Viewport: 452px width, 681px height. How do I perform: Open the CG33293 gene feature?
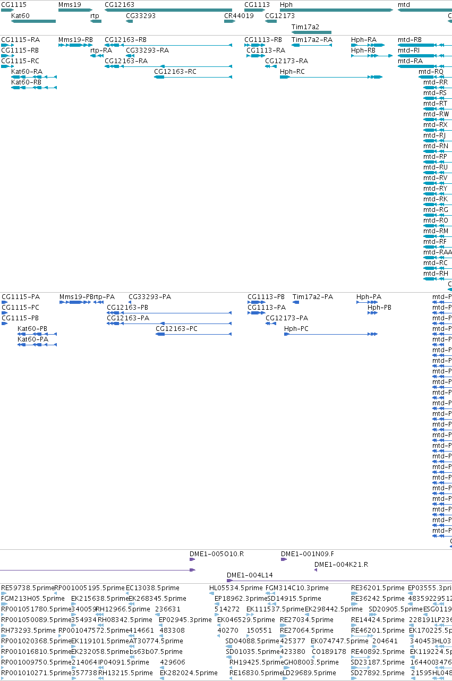[x=129, y=21]
